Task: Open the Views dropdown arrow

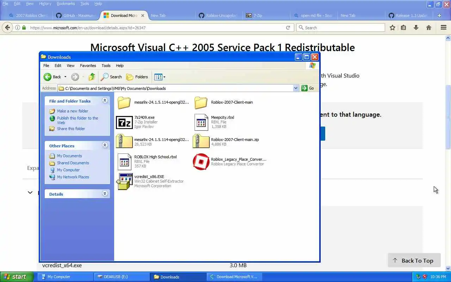Action: [164, 77]
